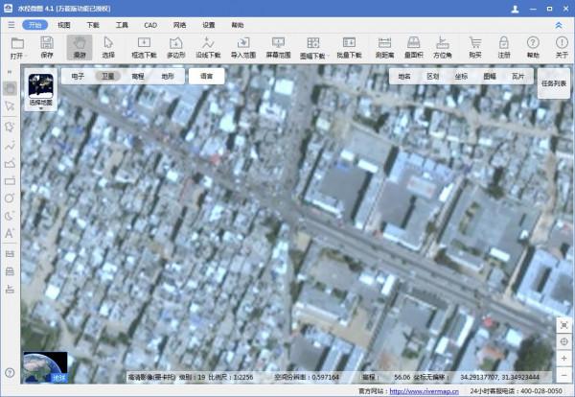
Task: Toggle the 区划 boundaries overlay
Action: coord(433,76)
